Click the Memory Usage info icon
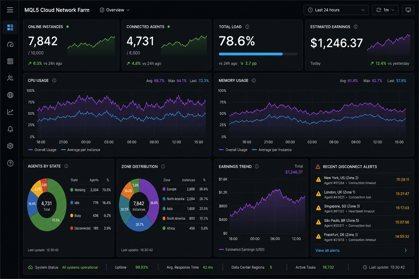The width and height of the screenshot is (419, 279). (x=254, y=80)
